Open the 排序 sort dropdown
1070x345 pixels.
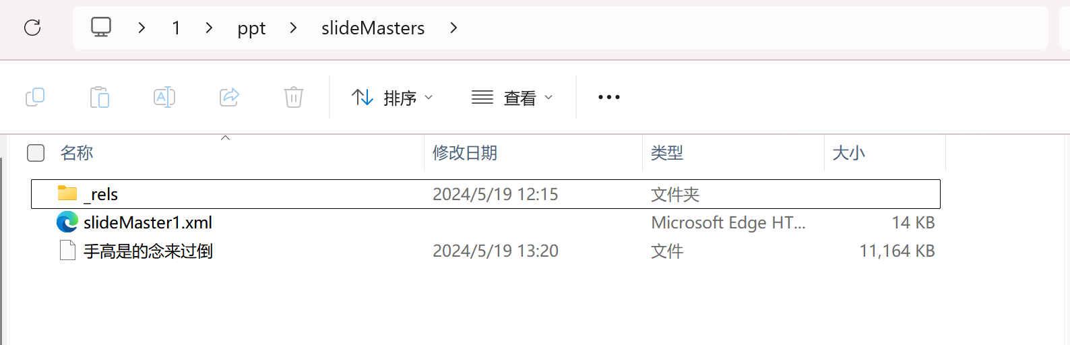click(392, 98)
